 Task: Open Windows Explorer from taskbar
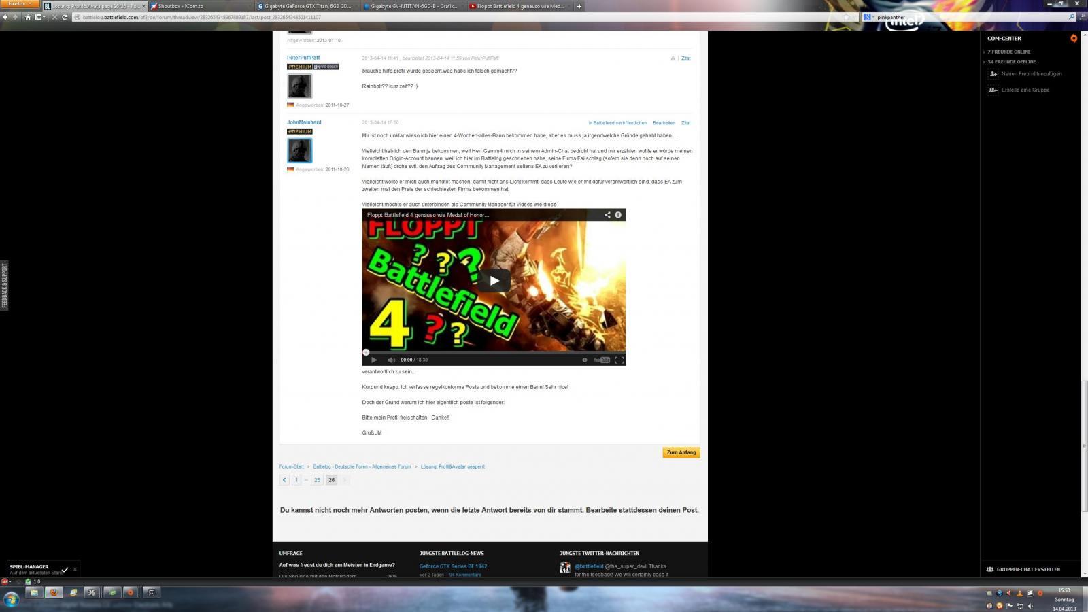coord(33,592)
